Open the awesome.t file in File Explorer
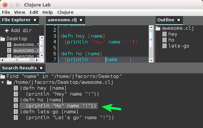Screen dimensions: 203x128 26,45
